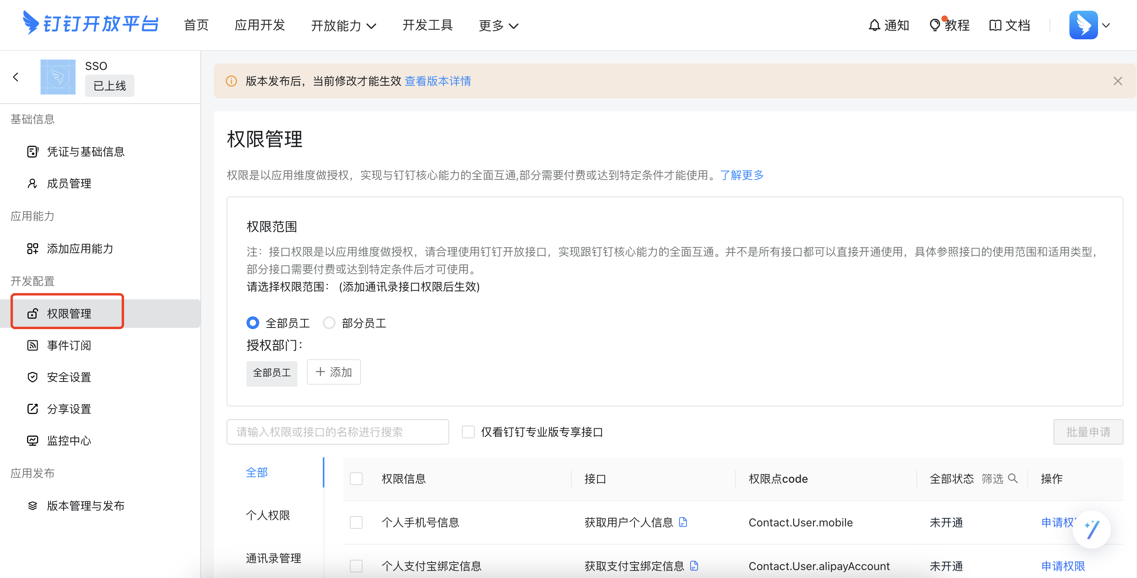Click the search magnifier in status column
This screenshot has width=1137, height=578.
click(x=1013, y=478)
